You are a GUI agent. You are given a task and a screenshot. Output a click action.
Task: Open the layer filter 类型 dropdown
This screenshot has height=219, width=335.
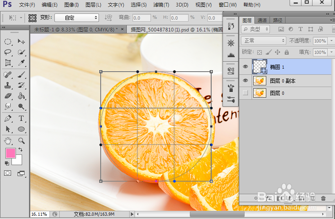pyautogui.click(x=256, y=29)
